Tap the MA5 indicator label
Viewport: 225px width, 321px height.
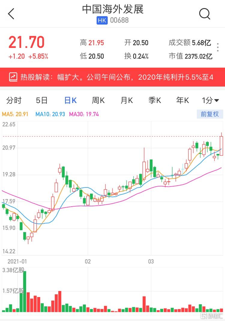coord(15,114)
